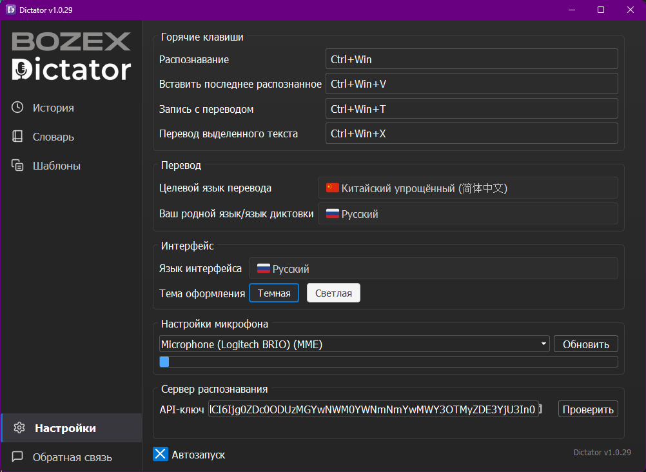Screen dimensions: 646x472
Task: Click the Ctrl+Win+T hotkey field
Action: point(472,108)
